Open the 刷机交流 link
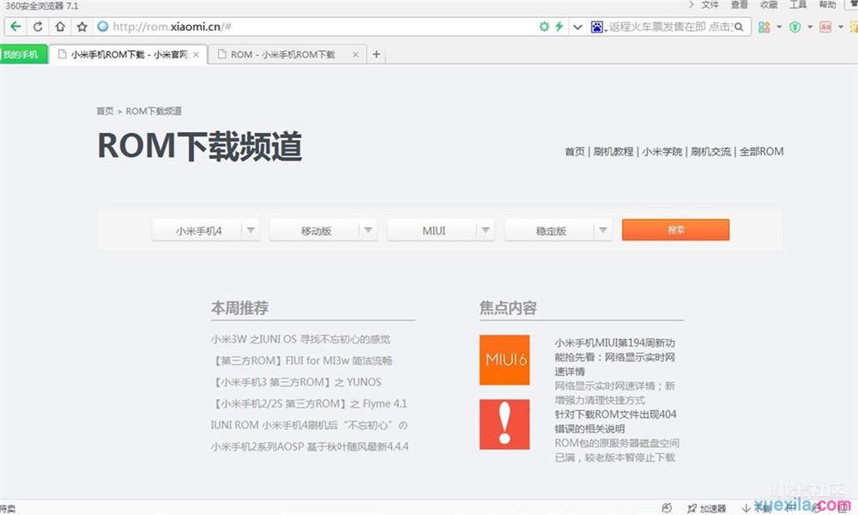This screenshot has width=858, height=515. 710,152
